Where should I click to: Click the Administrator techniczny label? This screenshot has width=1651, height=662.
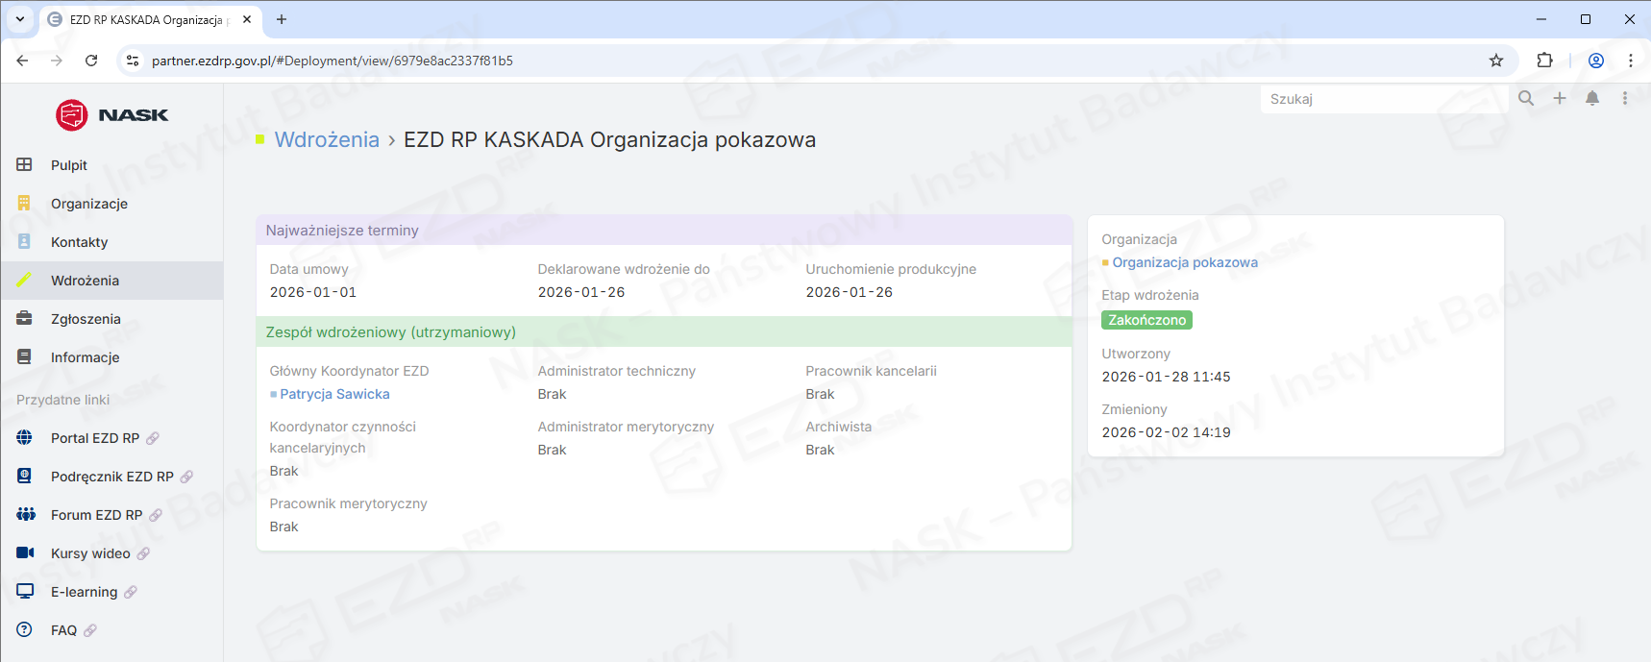[616, 371]
